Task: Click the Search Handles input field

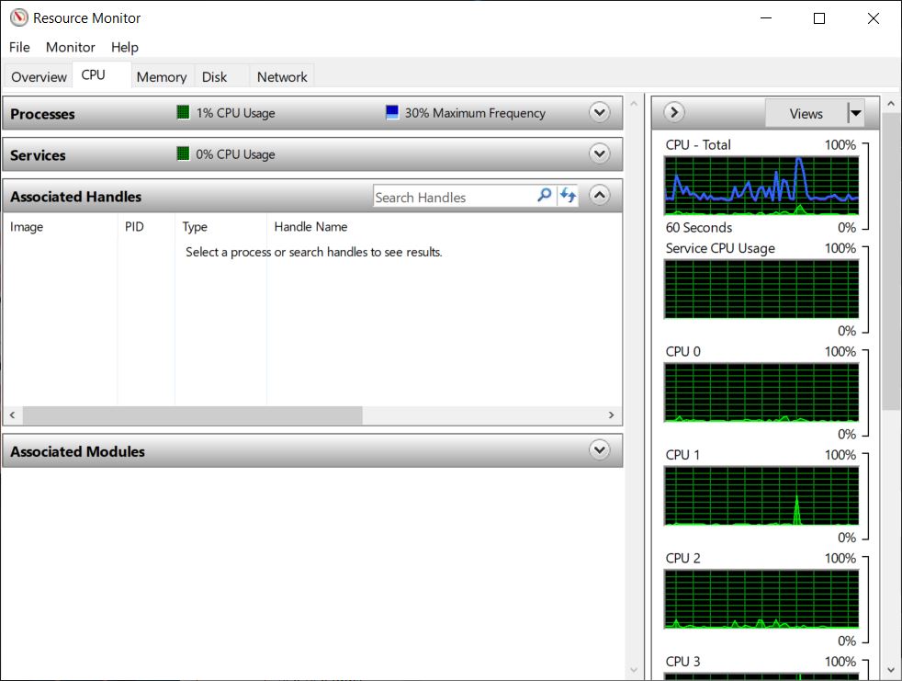Action: click(x=454, y=197)
